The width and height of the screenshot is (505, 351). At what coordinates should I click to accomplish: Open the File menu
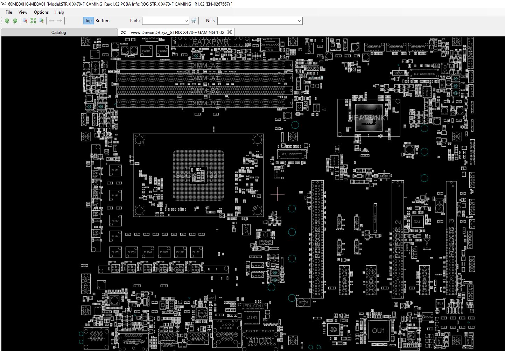coord(9,12)
